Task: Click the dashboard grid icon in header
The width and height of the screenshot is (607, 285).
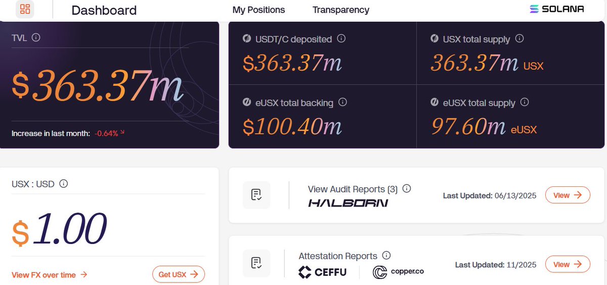Action: (x=25, y=9)
